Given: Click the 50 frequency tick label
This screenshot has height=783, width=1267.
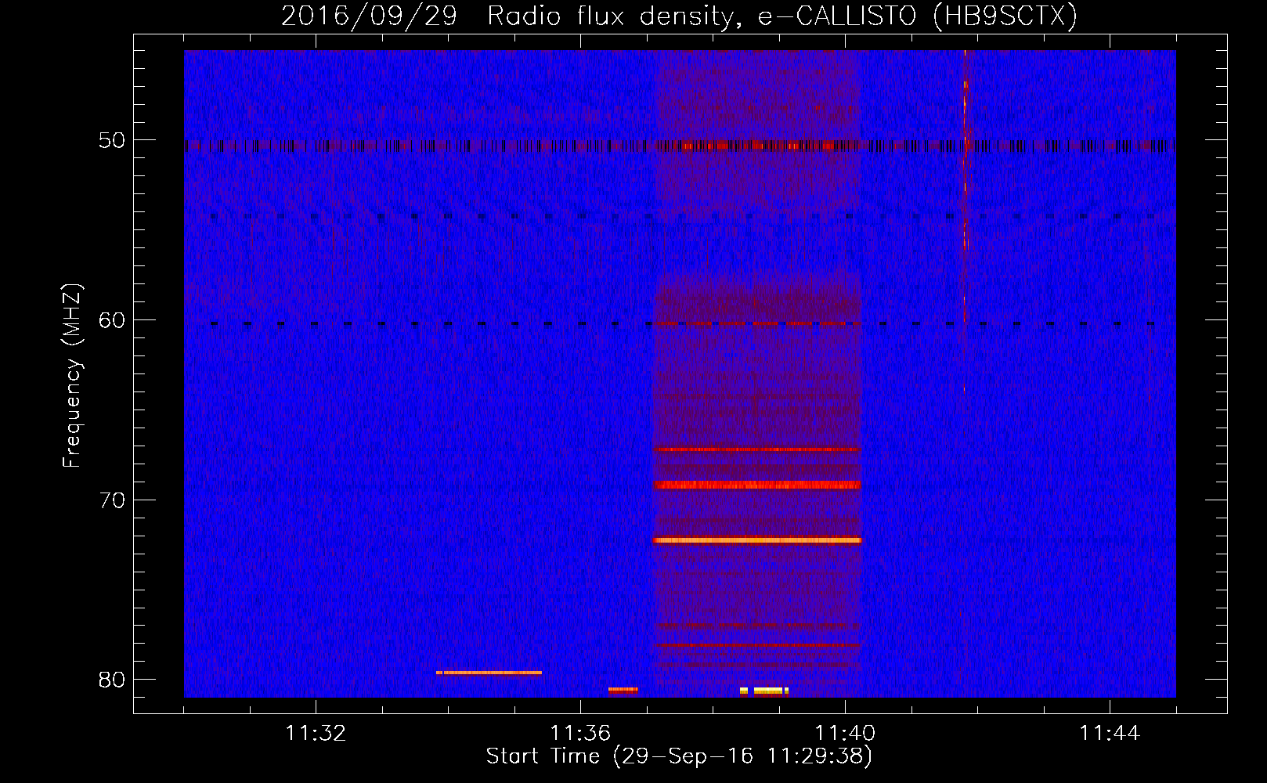Looking at the screenshot, I should point(111,140).
